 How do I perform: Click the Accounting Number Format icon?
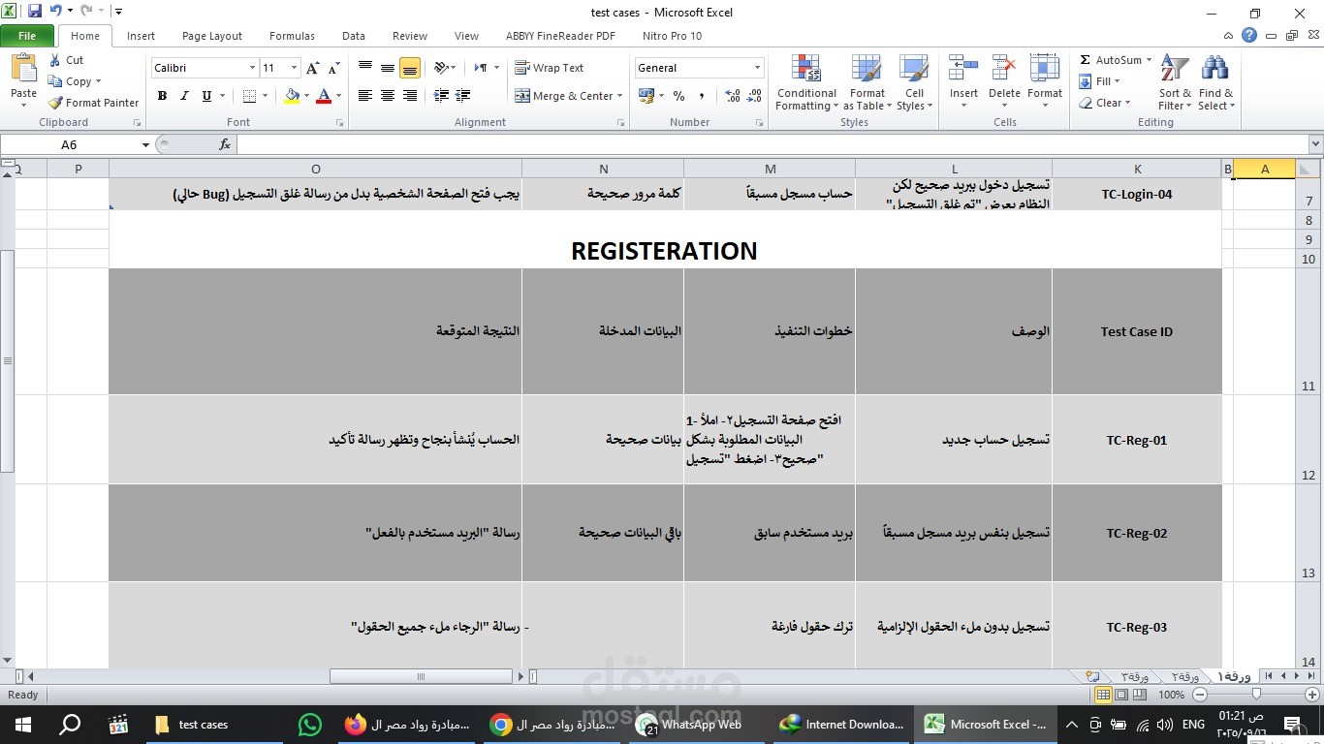pyautogui.click(x=646, y=96)
